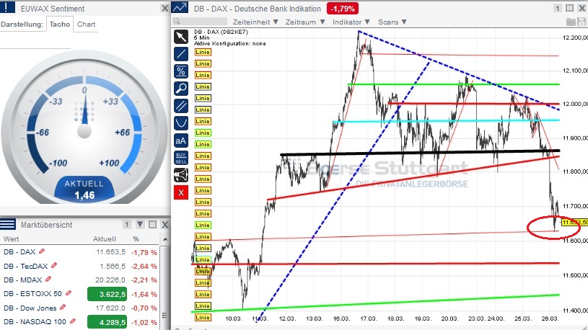Click the topmost Linie label under Aktive Konfiguration
This screenshot has width=588, height=330.
pyautogui.click(x=203, y=52)
